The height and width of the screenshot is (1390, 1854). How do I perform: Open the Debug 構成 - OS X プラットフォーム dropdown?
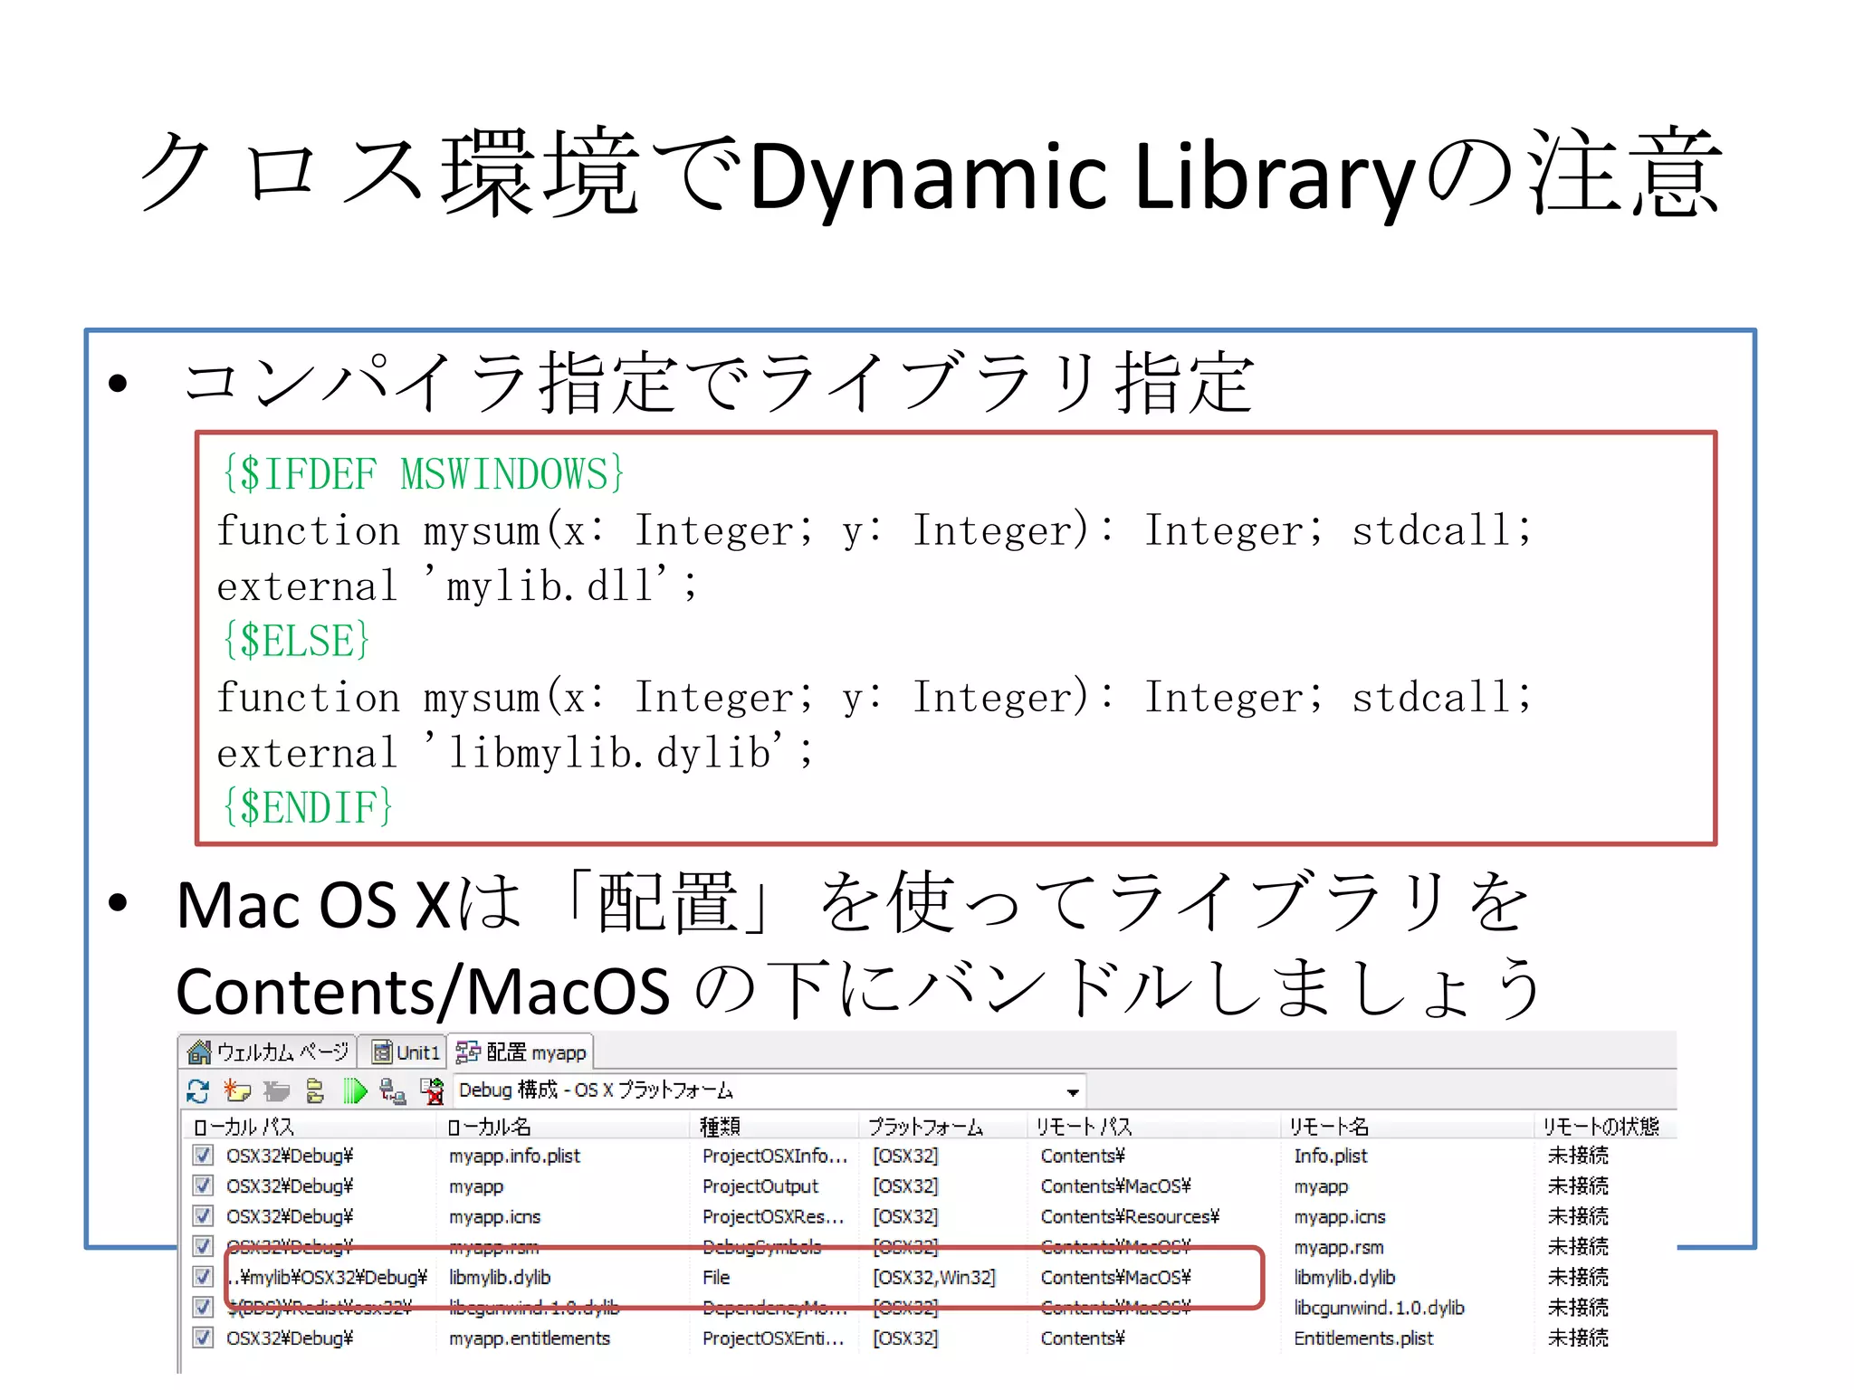tap(769, 1090)
